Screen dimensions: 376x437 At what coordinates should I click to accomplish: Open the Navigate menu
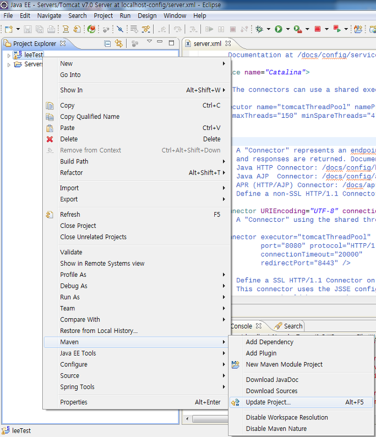[x=49, y=15]
